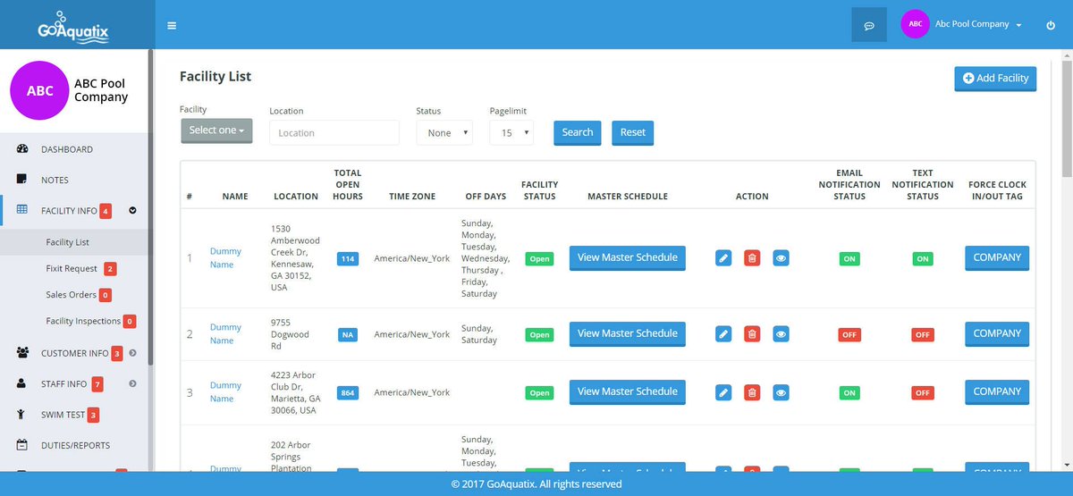Open the Pagelimit 15 dropdown
The width and height of the screenshot is (1073, 496).
pyautogui.click(x=511, y=132)
